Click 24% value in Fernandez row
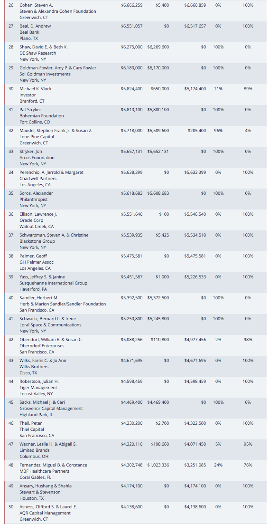The height and width of the screenshot is (524, 269). coord(218,465)
